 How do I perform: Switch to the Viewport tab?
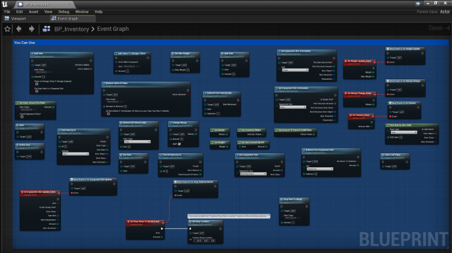click(x=18, y=18)
